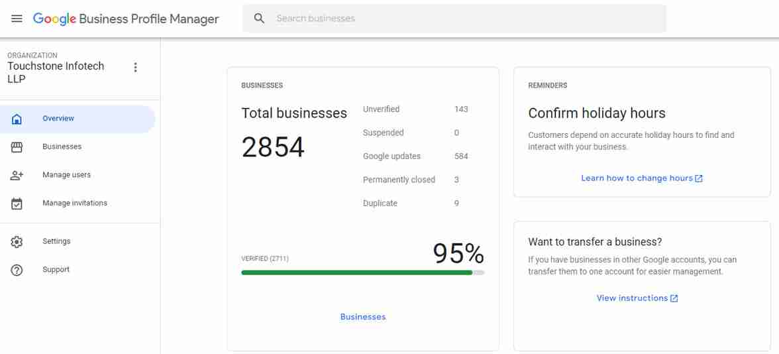Select Overview in the sidebar

[x=58, y=119]
